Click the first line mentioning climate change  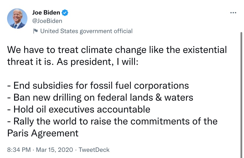click(117, 49)
